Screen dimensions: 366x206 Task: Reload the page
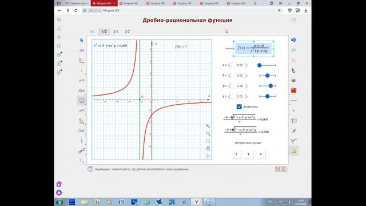pos(76,10)
